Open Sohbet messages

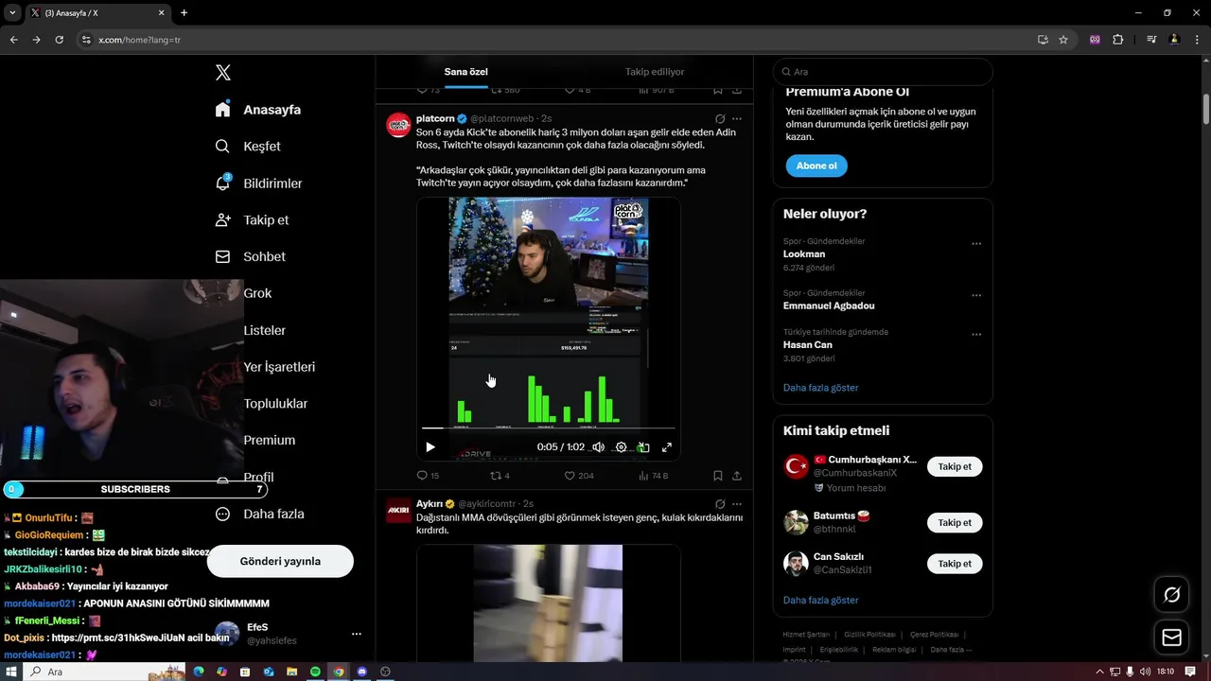(x=250, y=256)
